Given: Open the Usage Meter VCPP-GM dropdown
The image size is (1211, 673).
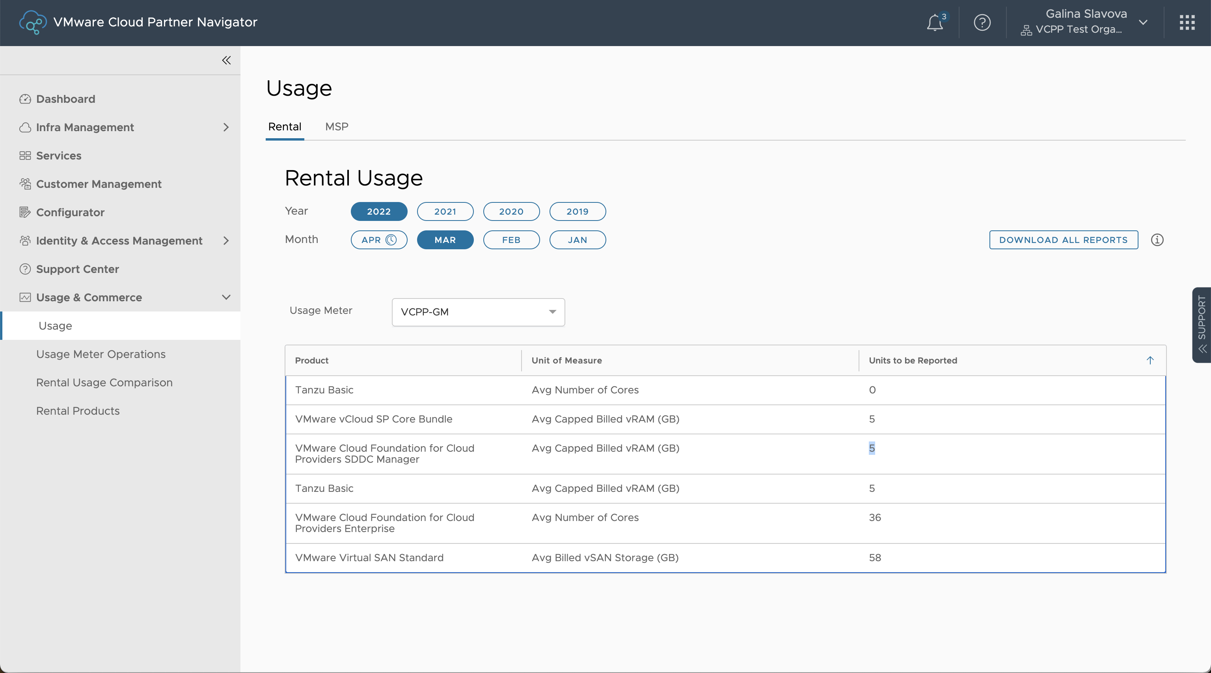Looking at the screenshot, I should coord(478,312).
